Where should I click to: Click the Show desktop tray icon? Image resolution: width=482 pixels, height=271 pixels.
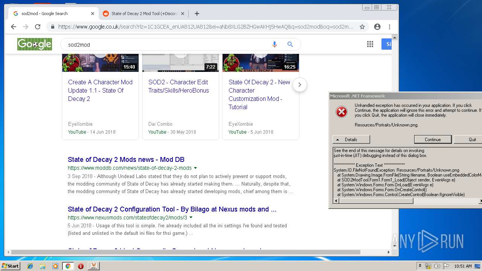point(478,266)
